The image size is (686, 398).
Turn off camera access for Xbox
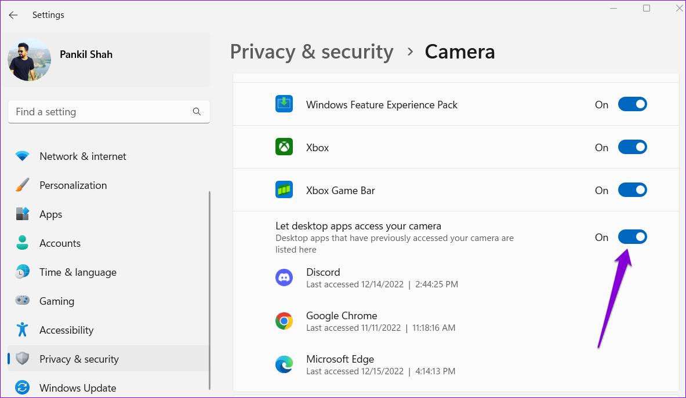pos(633,147)
